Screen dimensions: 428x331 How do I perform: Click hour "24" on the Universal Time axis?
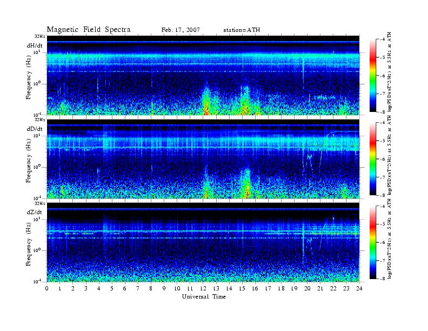359,288
